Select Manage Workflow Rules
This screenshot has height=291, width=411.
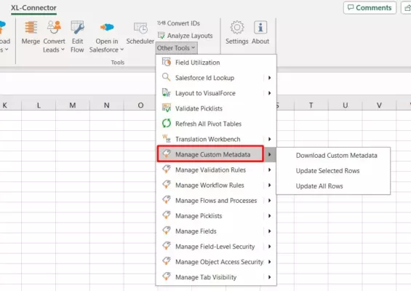pos(216,185)
